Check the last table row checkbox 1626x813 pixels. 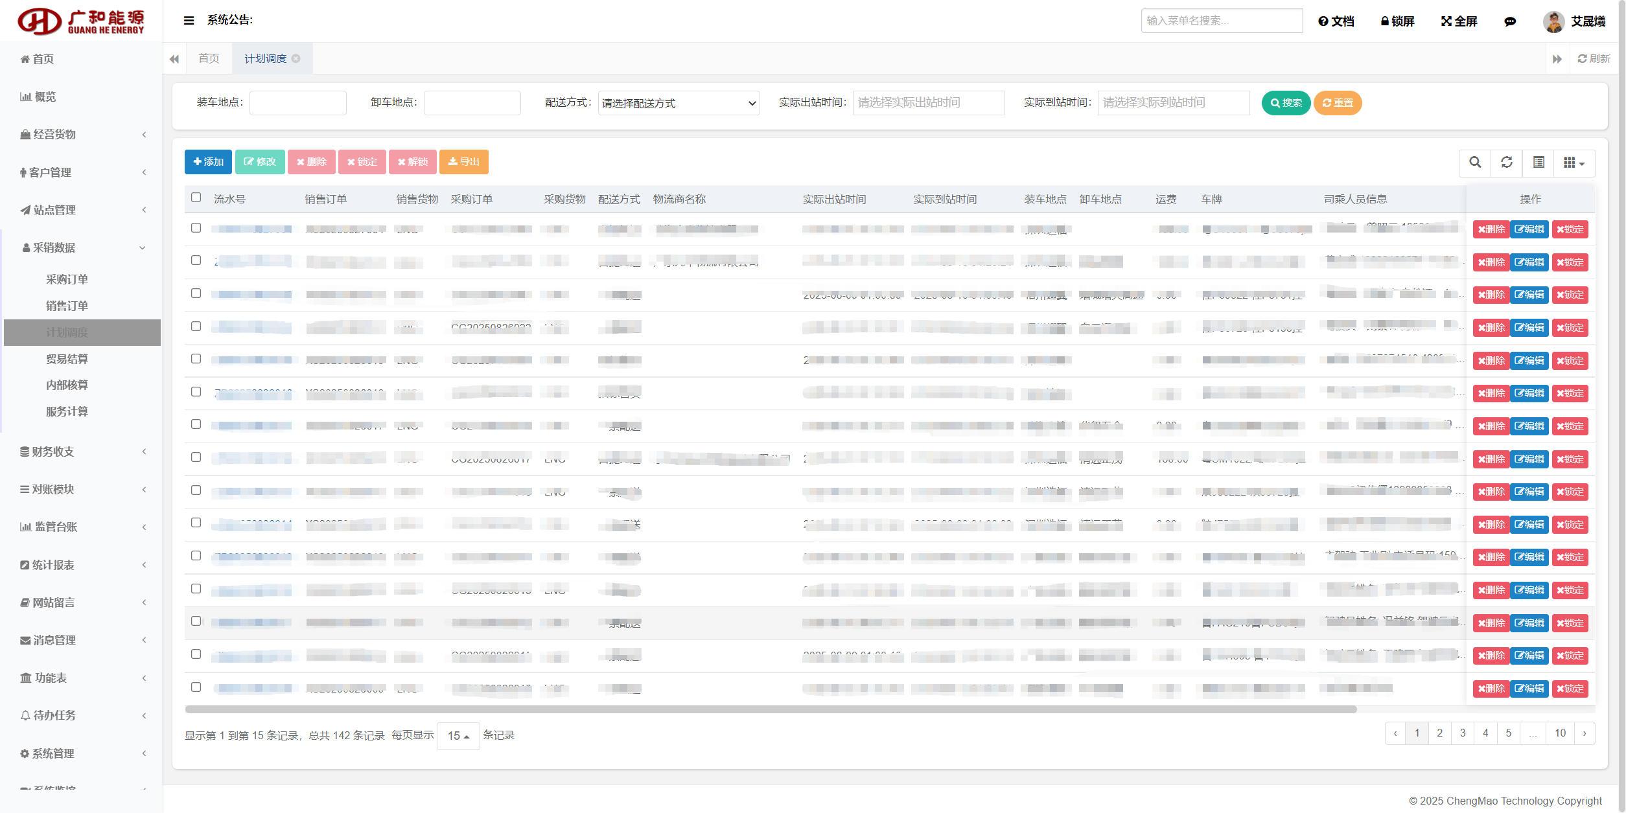point(196,687)
